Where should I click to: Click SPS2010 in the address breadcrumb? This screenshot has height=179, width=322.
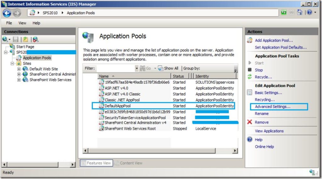(x=50, y=13)
